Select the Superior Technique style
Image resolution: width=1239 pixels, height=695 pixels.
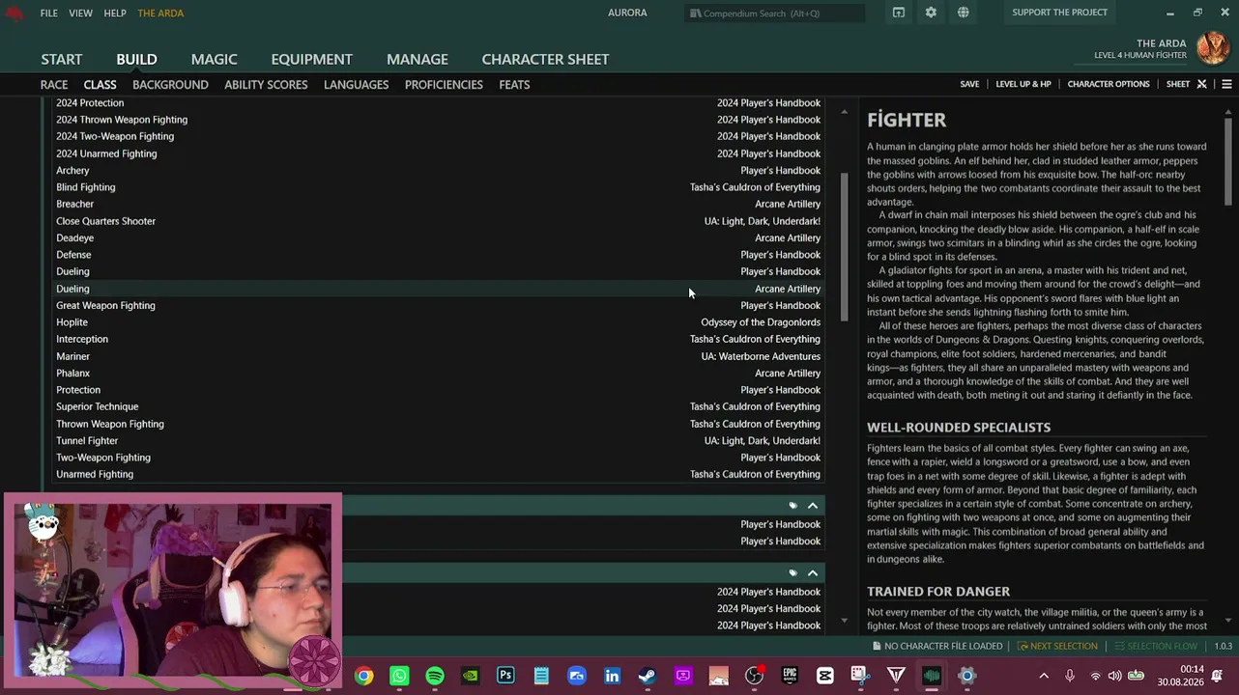coord(438,406)
